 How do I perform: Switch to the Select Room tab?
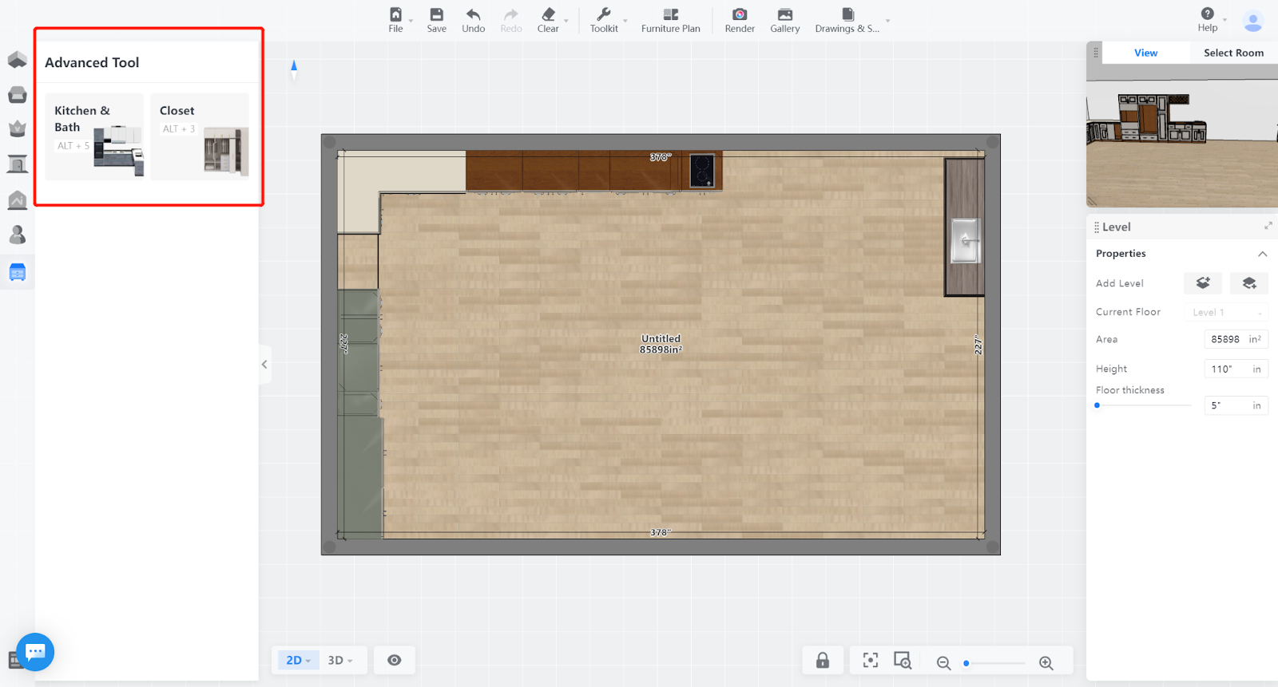tap(1233, 53)
